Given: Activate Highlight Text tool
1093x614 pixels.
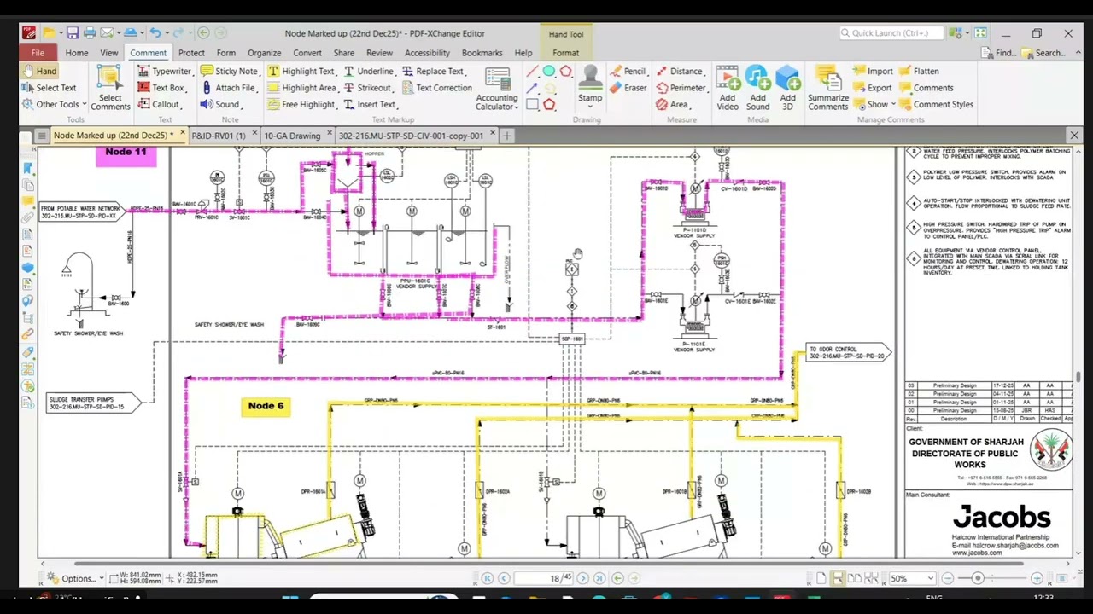Looking at the screenshot, I should pyautogui.click(x=301, y=72).
